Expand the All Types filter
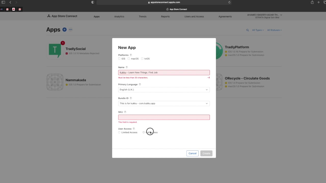Viewport: 326px width, 183px height. (x=258, y=30)
